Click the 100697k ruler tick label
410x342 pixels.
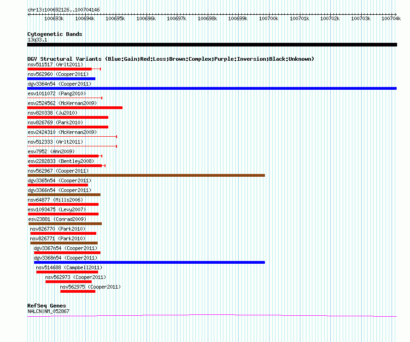(x=176, y=18)
